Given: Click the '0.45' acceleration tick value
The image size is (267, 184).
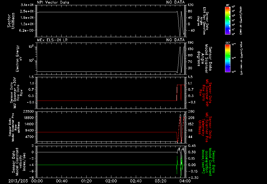Looking at the screenshot, I should coord(192,146).
